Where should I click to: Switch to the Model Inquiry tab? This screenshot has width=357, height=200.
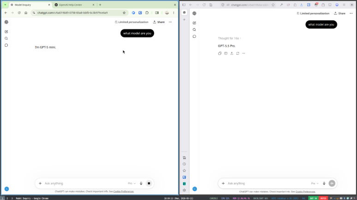30,5
